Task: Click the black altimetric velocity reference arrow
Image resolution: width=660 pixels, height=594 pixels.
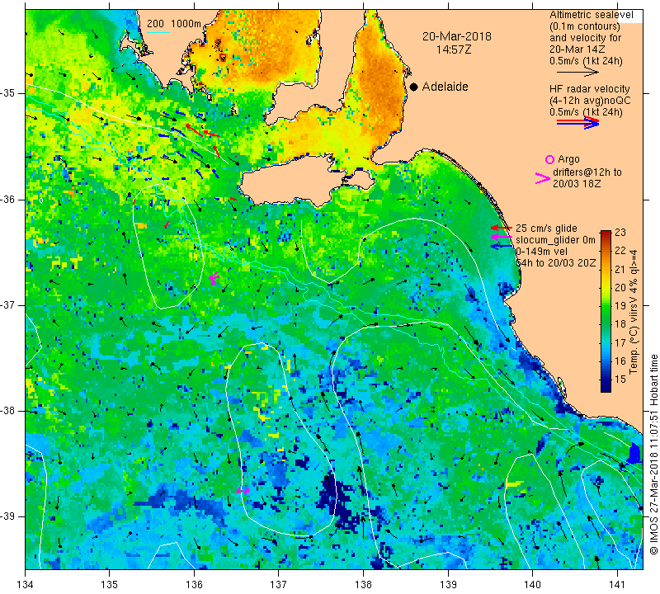Action: (577, 73)
